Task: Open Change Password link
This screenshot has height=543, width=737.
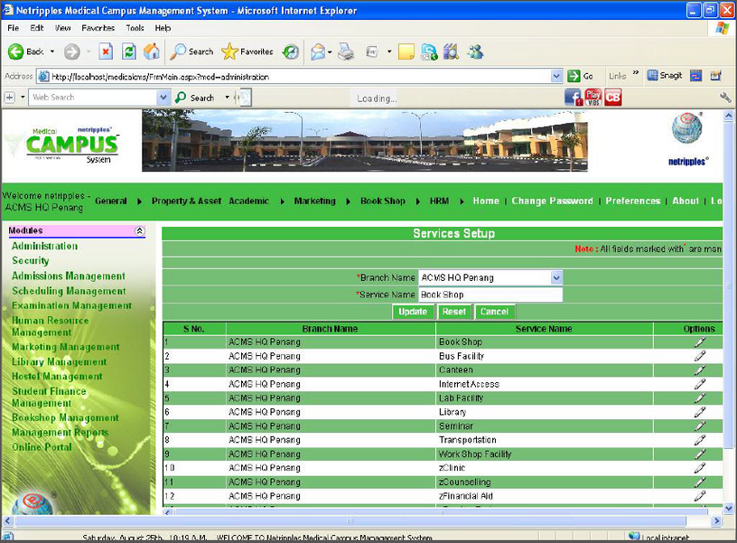Action: pyautogui.click(x=552, y=201)
